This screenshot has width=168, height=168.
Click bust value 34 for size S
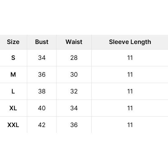click(x=42, y=58)
